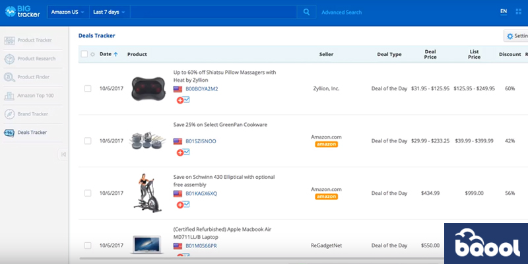This screenshot has width=528, height=264.
Task: Click the List Price column header
Action: pyautogui.click(x=474, y=54)
